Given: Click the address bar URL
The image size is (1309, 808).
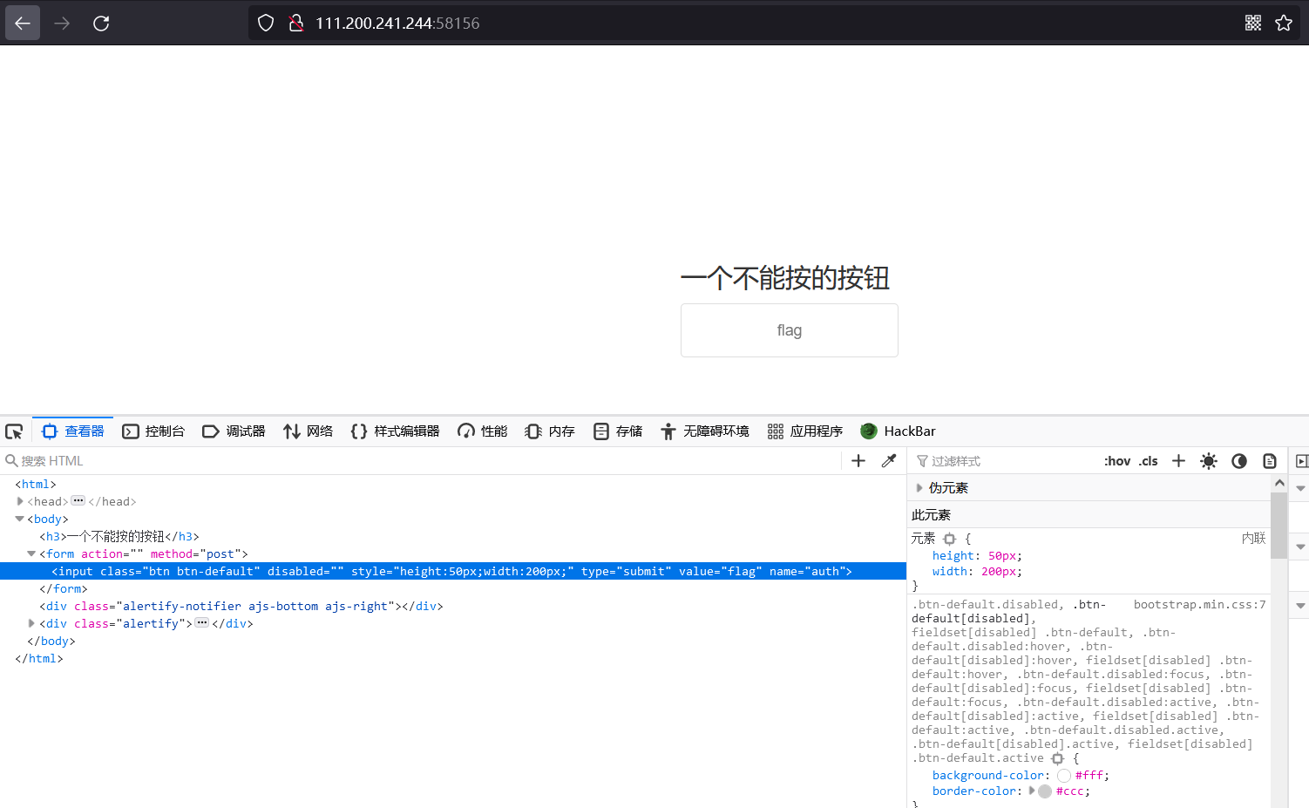Looking at the screenshot, I should [397, 24].
